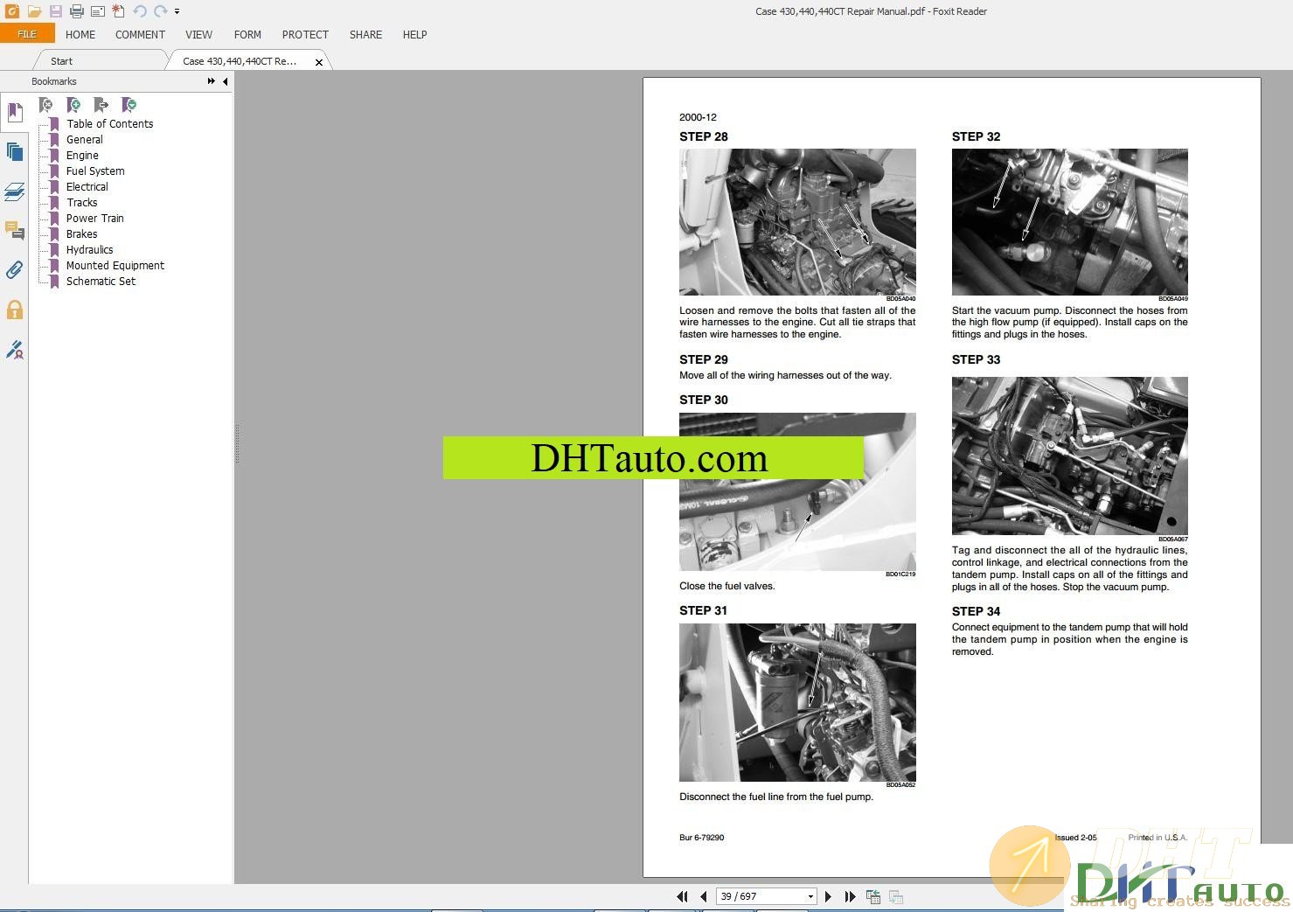Switch to the COMMENT ribbon tab

tap(140, 35)
